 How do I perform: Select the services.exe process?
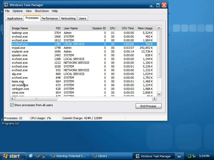coord(84,85)
